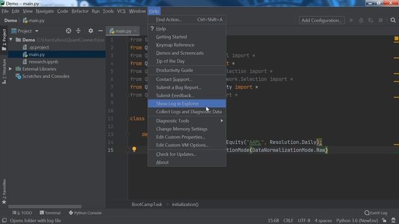Toggle the Favorites side tab
This screenshot has width=399, height=224.
pyautogui.click(x=4, y=191)
